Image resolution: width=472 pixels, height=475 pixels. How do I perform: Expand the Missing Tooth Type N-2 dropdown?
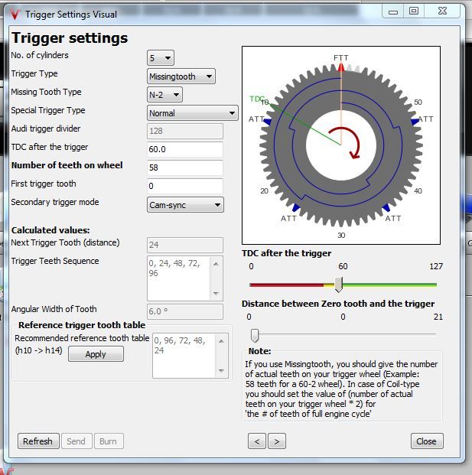coord(164,95)
